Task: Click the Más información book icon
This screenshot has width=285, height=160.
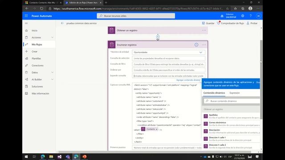Action: coord(27,93)
